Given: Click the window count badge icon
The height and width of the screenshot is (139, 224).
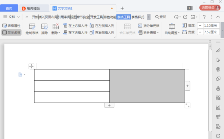Looking at the screenshot, I should 190,8.
